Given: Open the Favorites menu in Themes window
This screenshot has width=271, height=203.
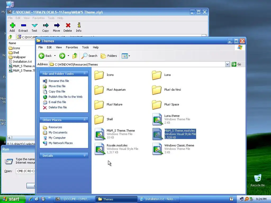Looking at the screenshot, I should (72, 47).
